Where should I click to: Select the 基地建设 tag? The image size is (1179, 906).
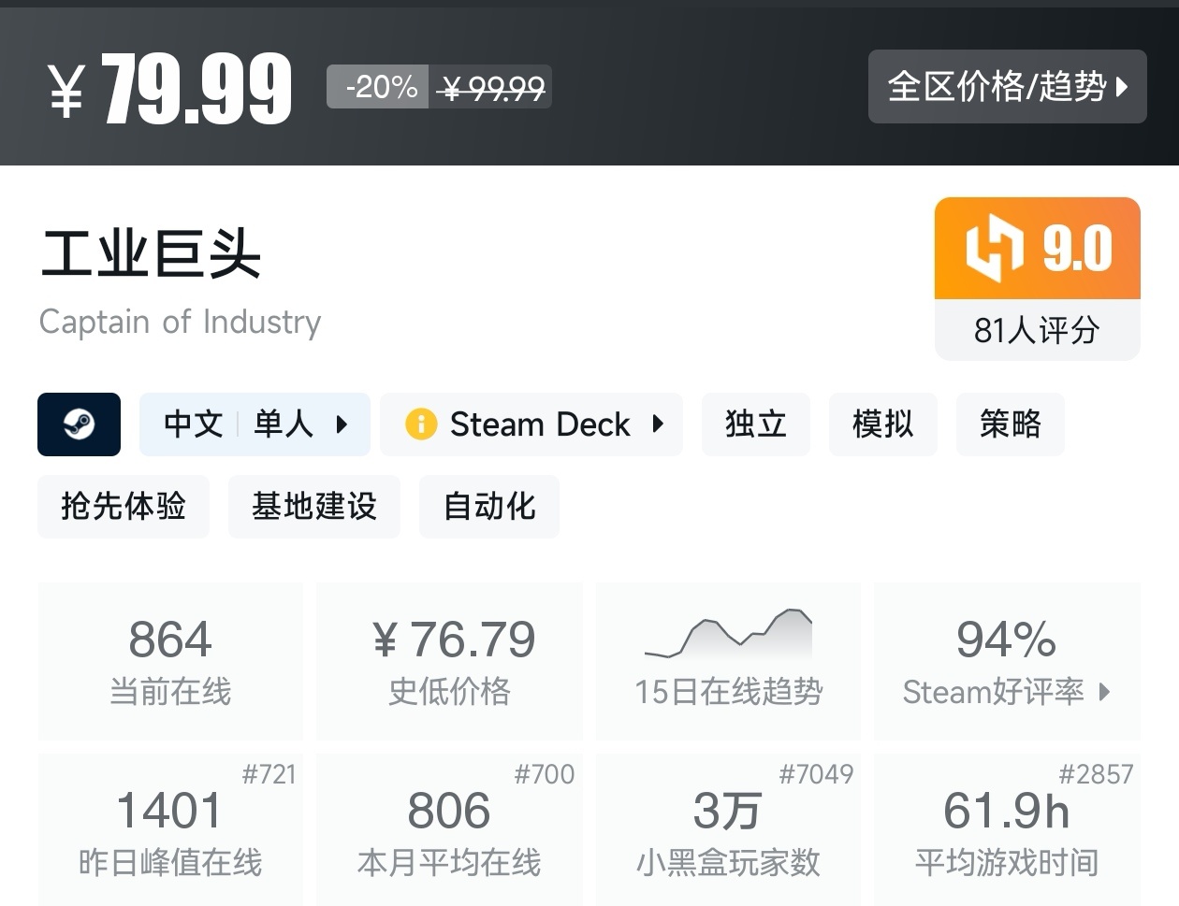[x=314, y=506]
